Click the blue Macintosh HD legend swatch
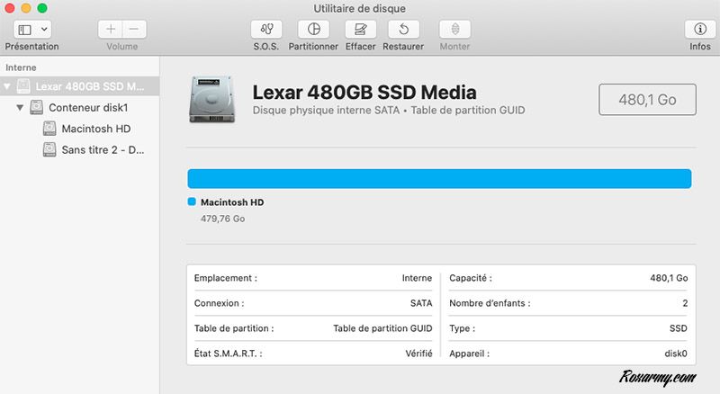The width and height of the screenshot is (720, 394). 192,202
